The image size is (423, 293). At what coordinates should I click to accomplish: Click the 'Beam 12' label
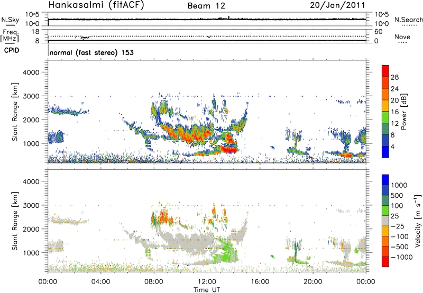pyautogui.click(x=206, y=6)
